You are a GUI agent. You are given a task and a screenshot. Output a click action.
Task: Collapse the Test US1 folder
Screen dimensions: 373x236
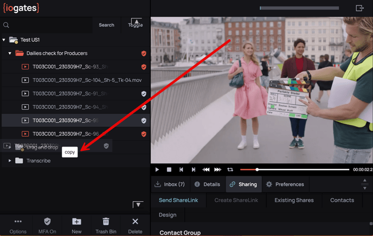click(x=4, y=40)
